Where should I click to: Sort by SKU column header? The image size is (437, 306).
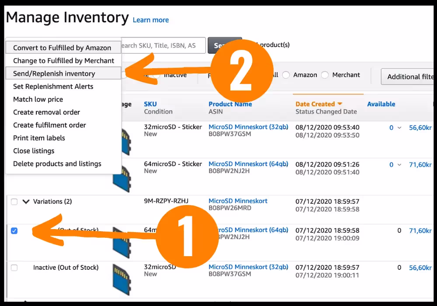click(x=150, y=104)
